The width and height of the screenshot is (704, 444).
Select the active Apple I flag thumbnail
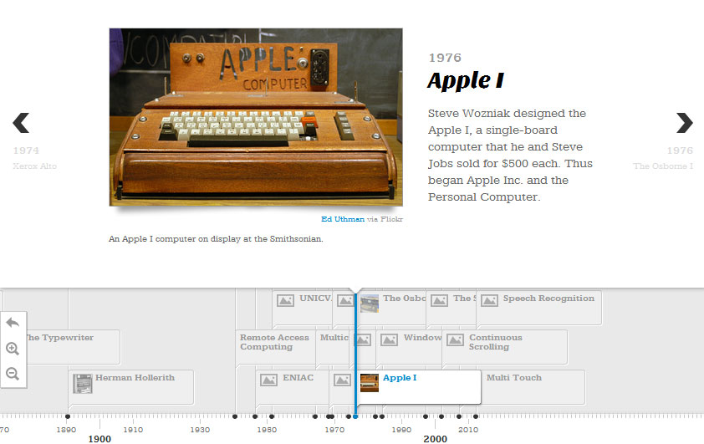(370, 383)
